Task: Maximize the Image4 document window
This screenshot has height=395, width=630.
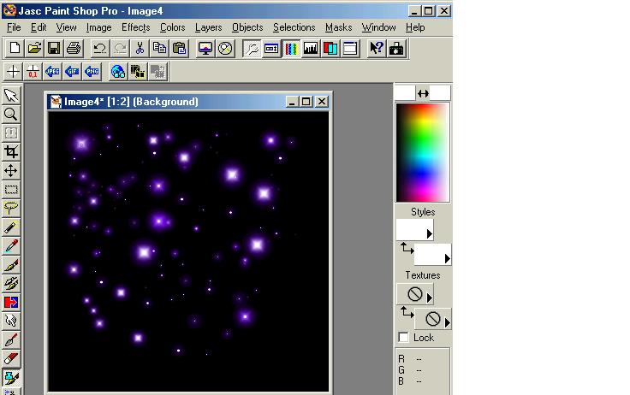Action: click(x=306, y=102)
